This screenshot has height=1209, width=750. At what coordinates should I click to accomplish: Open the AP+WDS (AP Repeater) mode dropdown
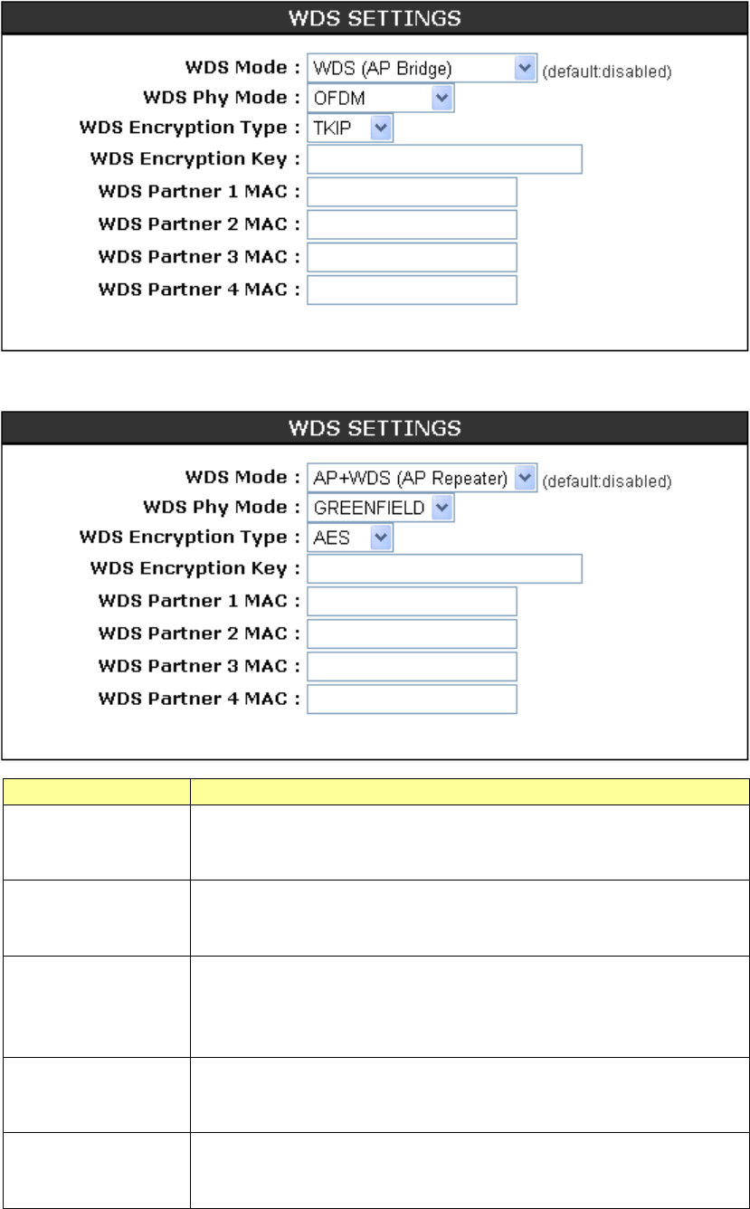click(422, 477)
